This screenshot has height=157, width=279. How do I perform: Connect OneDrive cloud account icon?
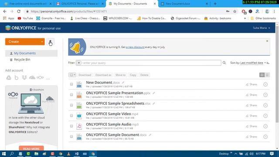click(x=32, y=78)
